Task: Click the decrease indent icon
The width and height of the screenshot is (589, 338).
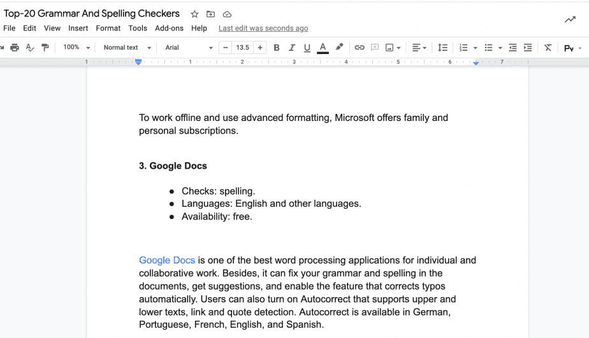Action: tap(513, 48)
